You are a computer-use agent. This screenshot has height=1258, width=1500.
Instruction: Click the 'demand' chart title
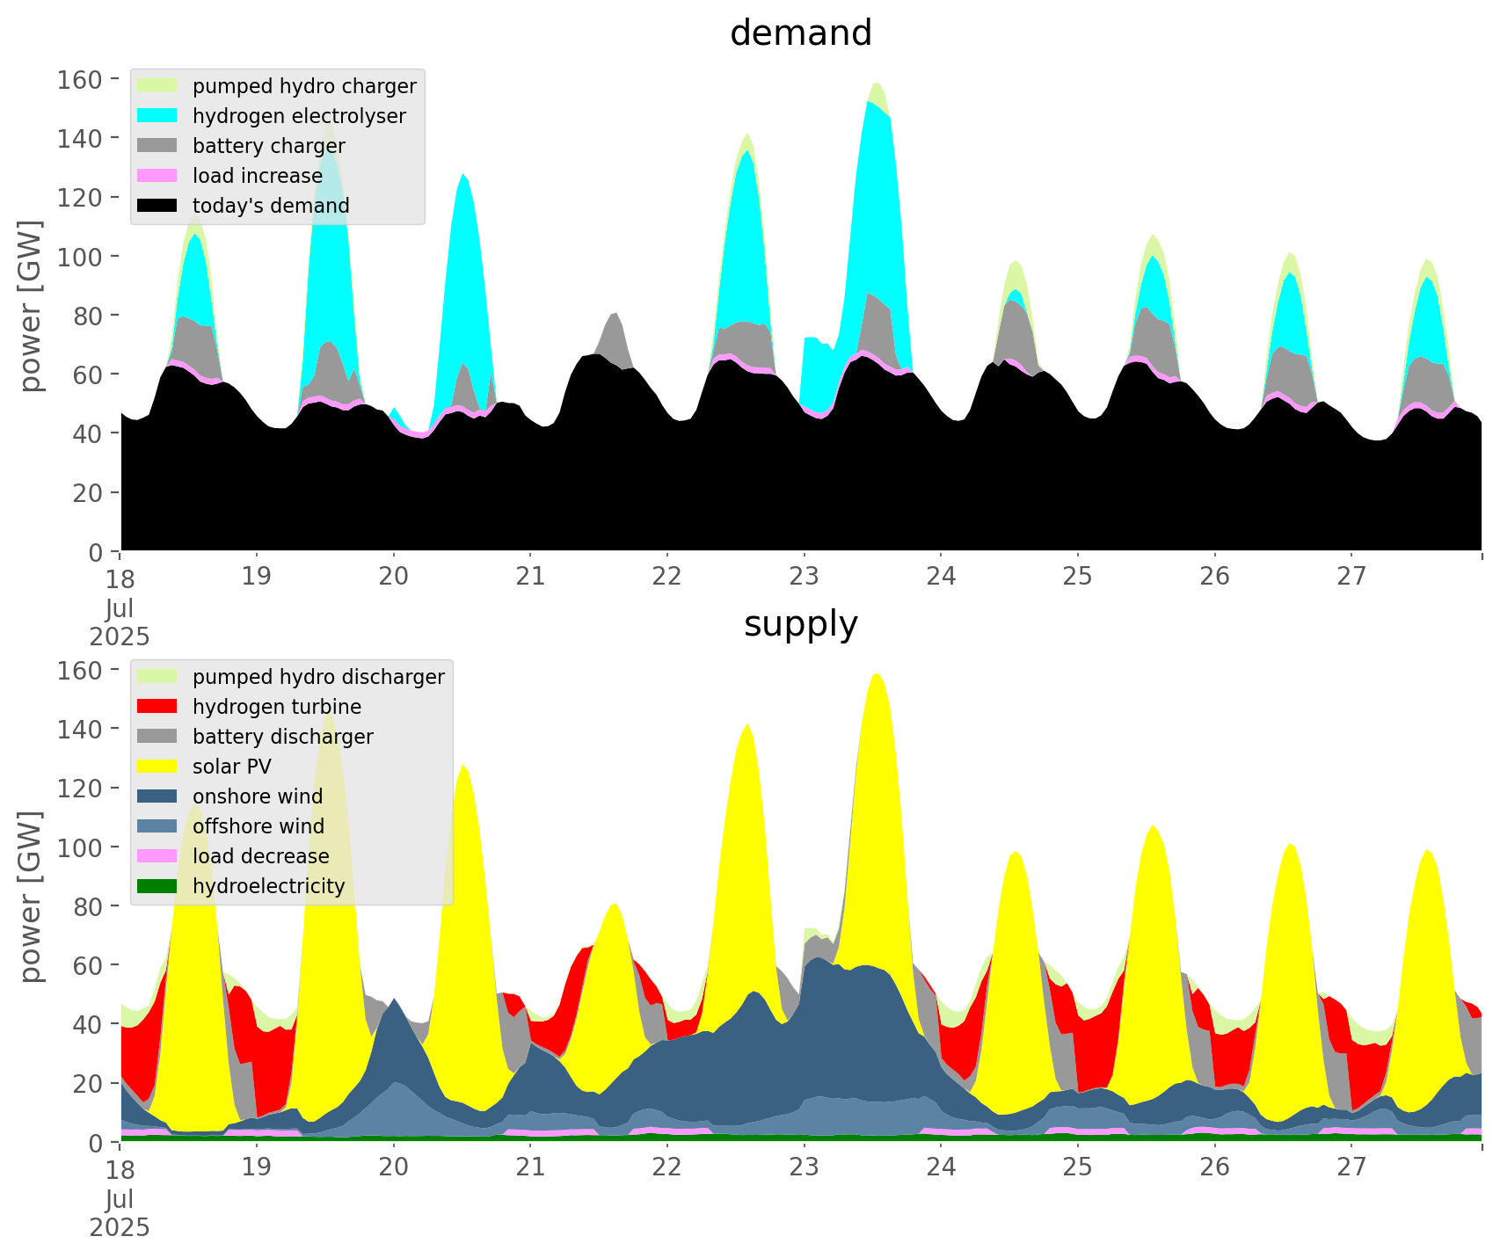click(x=801, y=33)
